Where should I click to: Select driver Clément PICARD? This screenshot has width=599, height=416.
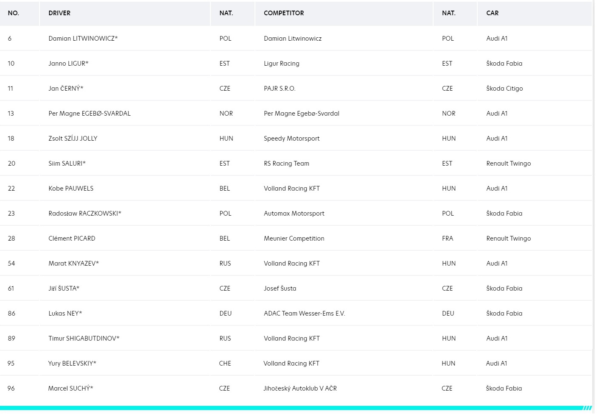(x=72, y=239)
